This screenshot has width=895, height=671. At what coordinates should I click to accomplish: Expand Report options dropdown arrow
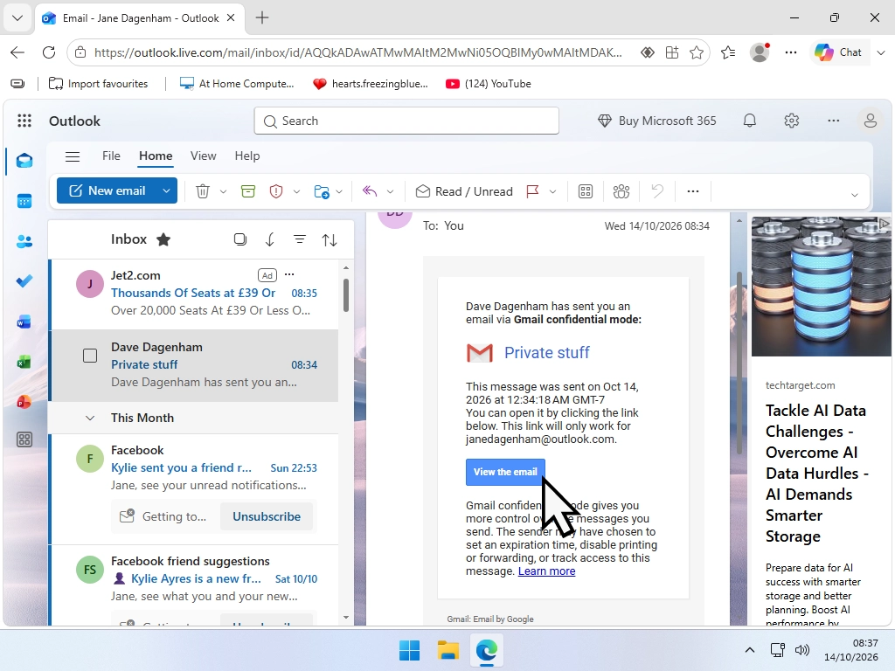297,191
